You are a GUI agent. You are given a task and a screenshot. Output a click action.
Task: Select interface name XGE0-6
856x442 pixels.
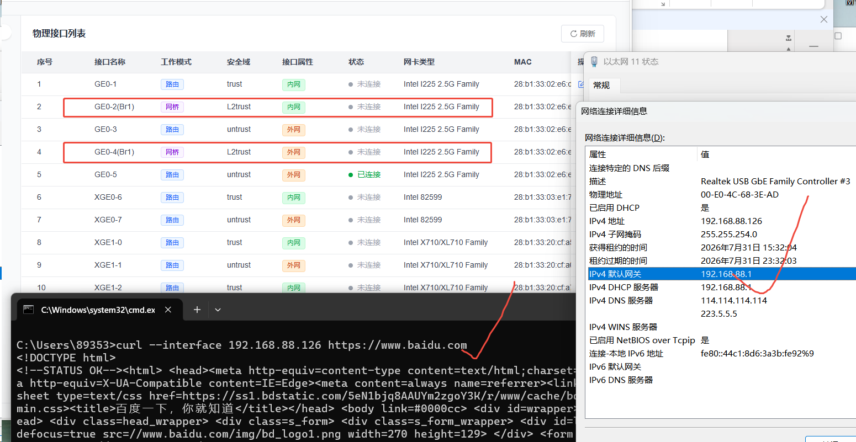click(x=108, y=197)
